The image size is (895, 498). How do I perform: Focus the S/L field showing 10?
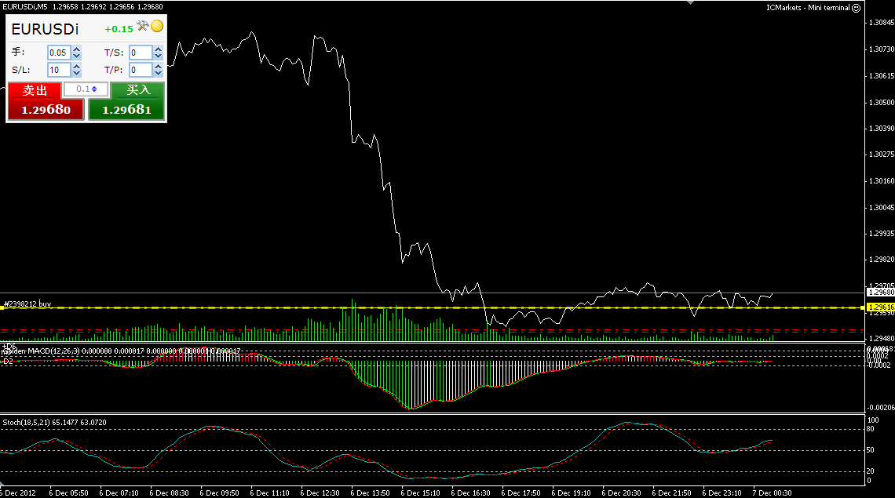[x=59, y=70]
